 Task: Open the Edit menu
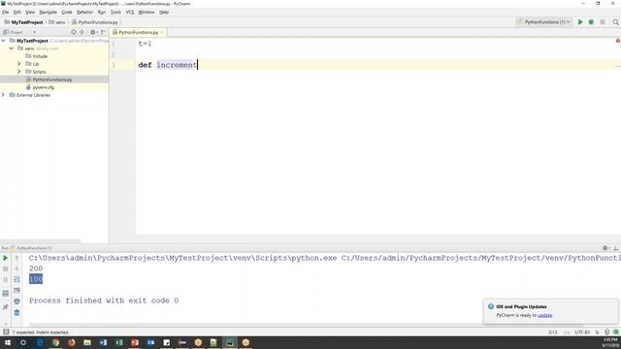click(17, 13)
